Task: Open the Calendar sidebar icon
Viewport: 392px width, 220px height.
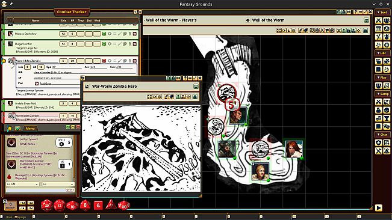Action: (379, 28)
